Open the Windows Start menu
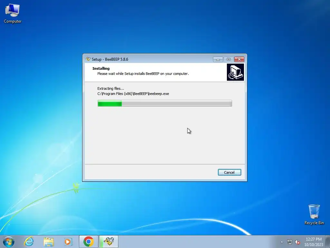The width and height of the screenshot is (330, 248). (x=9, y=242)
